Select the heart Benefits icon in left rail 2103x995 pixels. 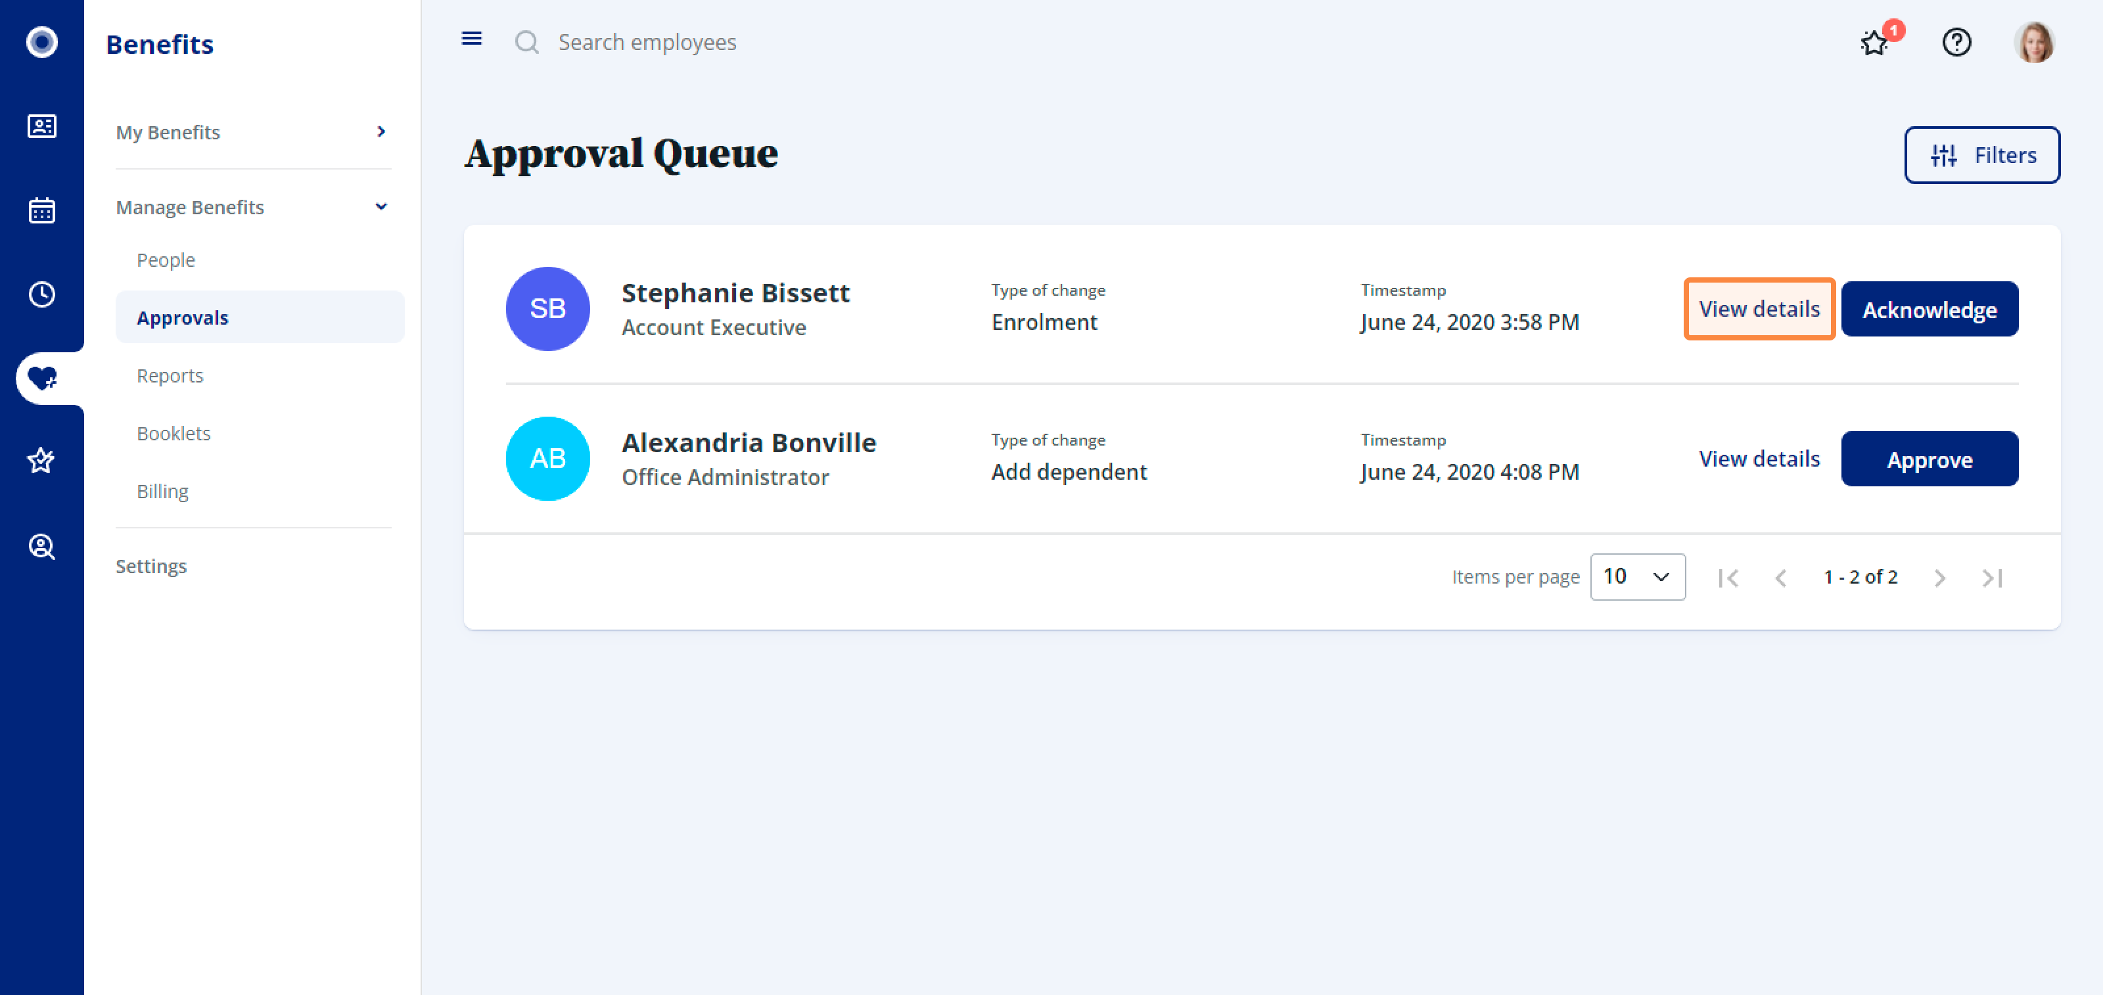pos(41,378)
